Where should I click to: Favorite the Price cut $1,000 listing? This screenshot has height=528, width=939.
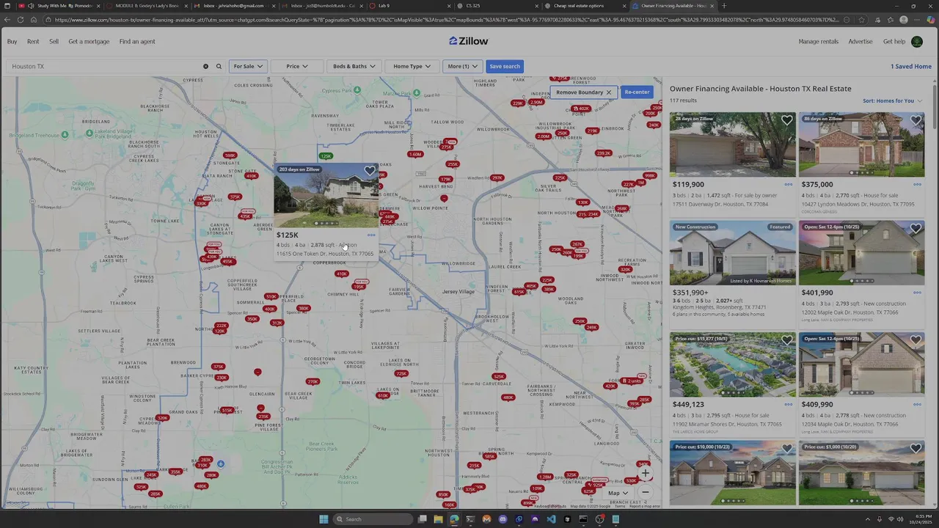[x=916, y=449]
